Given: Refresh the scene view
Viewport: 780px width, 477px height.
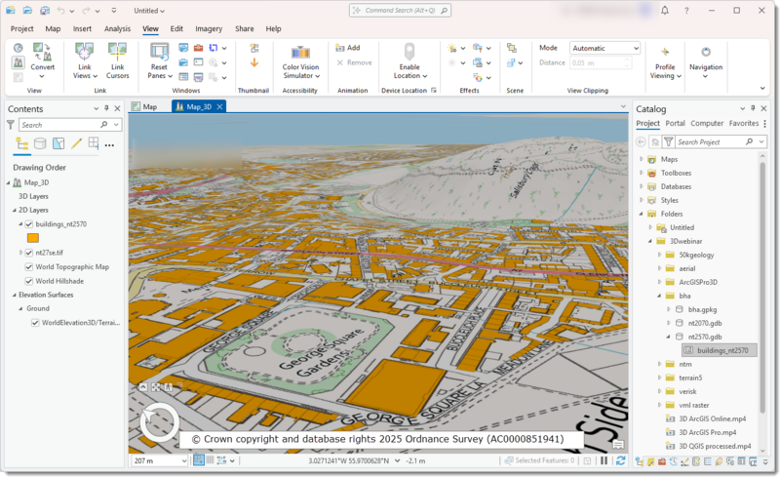Looking at the screenshot, I should [x=620, y=460].
